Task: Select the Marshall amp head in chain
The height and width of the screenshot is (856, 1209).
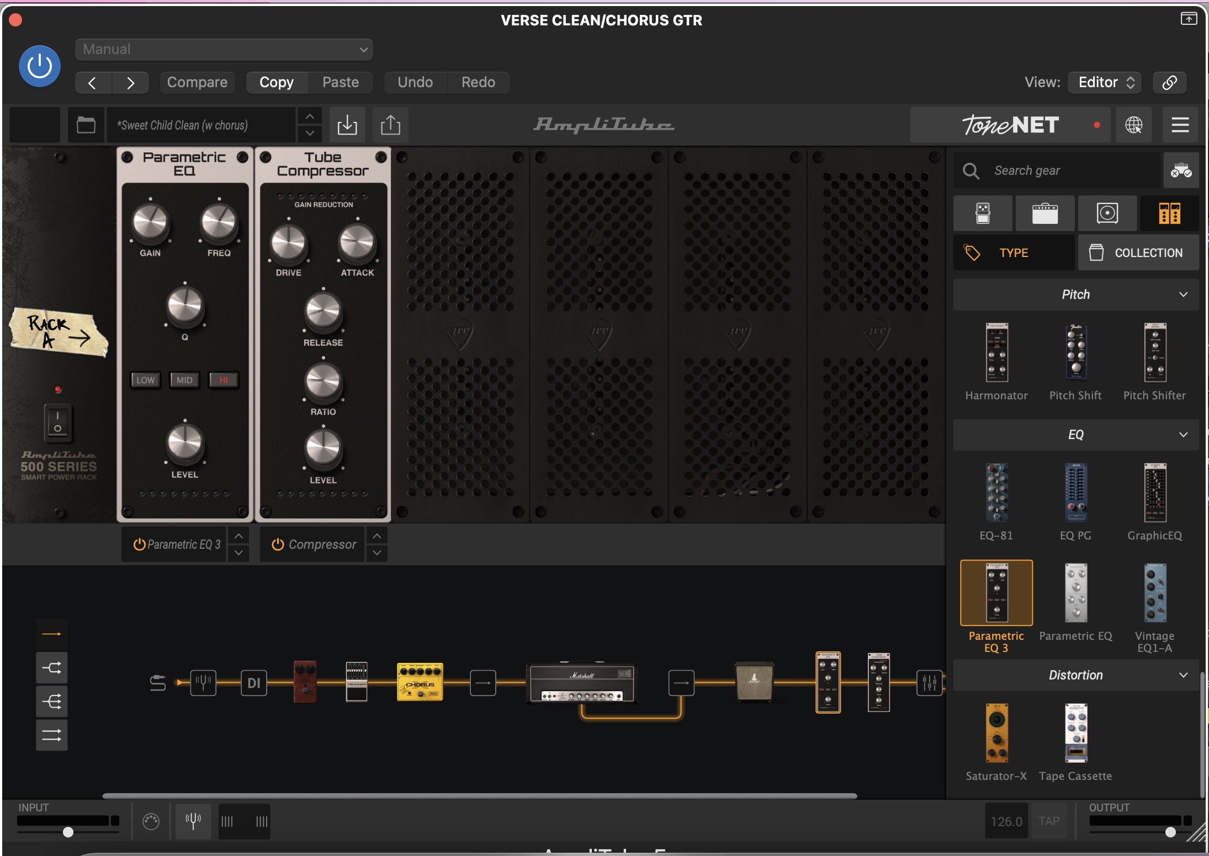Action: coord(582,682)
